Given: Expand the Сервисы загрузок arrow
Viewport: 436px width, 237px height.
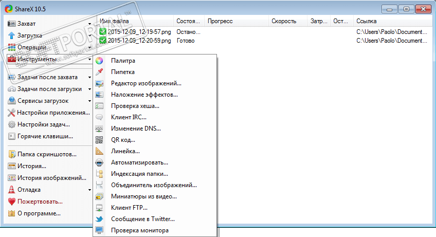Looking at the screenshot, I should coord(89,101).
